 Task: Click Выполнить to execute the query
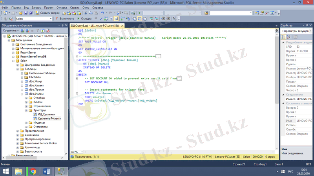tap(65, 19)
